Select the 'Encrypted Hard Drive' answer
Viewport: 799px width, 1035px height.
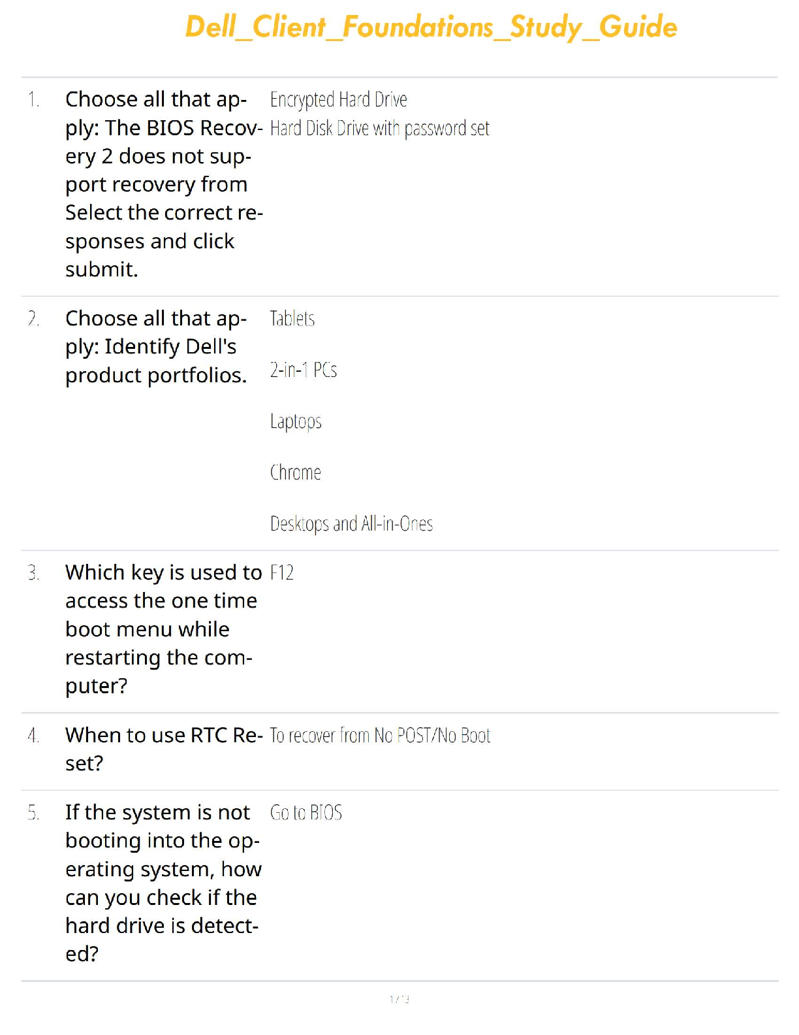coord(338,100)
